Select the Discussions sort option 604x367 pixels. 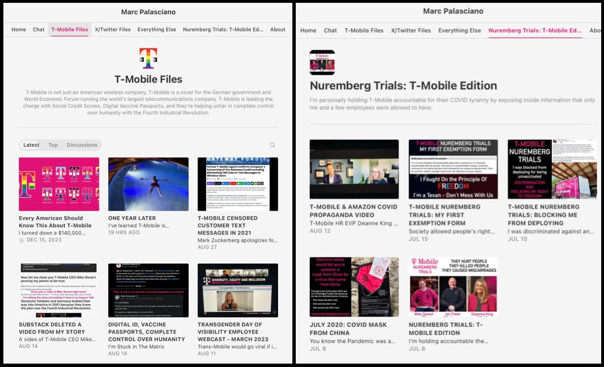point(82,145)
